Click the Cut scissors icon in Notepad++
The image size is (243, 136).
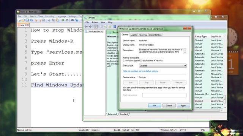click(x=49, y=20)
